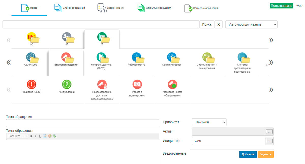
Task: Toggle bold formatting in editor
Action: pos(31,136)
